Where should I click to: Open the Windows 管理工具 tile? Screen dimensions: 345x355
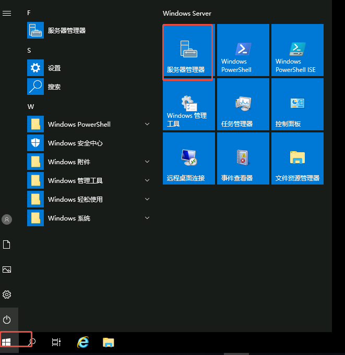188,104
